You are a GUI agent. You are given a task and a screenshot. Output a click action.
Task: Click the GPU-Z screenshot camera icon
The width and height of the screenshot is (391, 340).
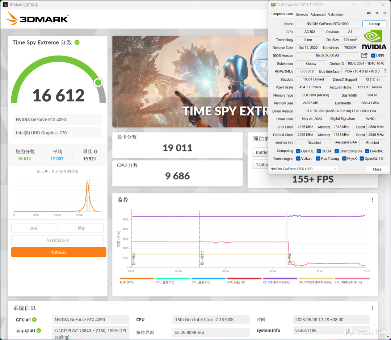pos(369,13)
